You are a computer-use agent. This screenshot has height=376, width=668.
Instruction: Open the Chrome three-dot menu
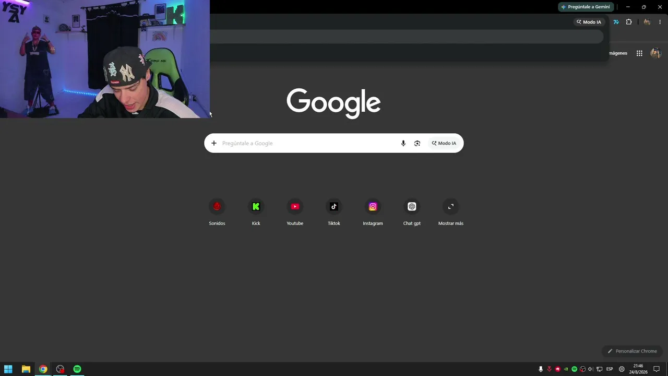pyautogui.click(x=660, y=22)
